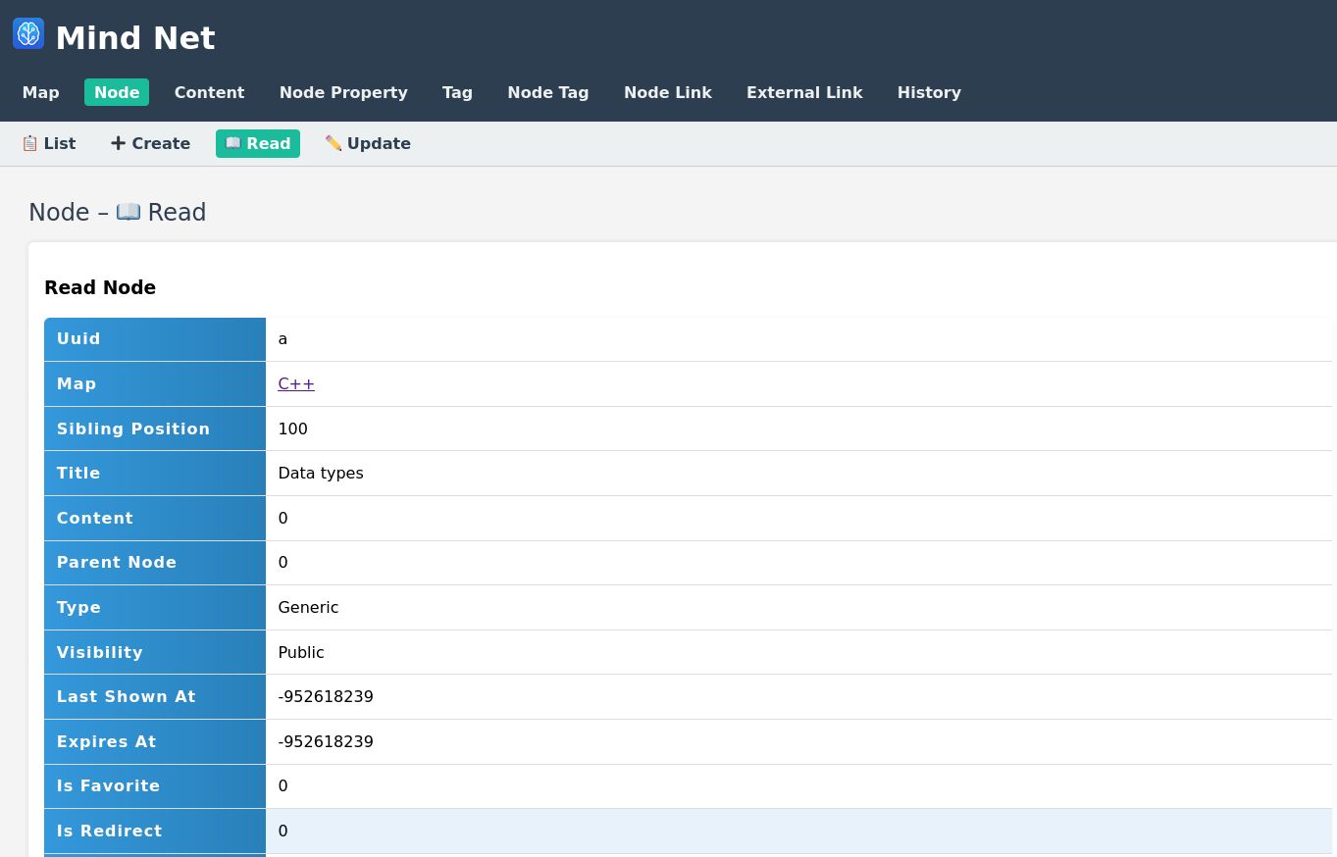Click the 'Node – Read' page heading
Screen dimensions: 1337x857
118,213
